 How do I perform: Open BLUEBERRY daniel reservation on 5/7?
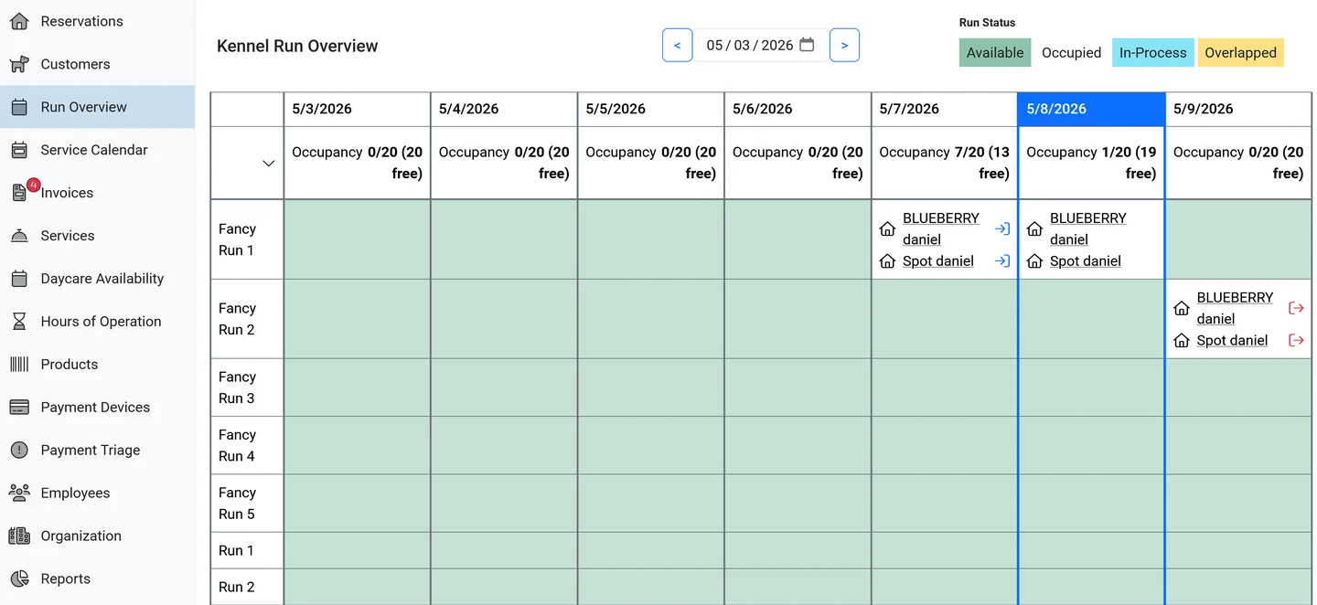941,229
